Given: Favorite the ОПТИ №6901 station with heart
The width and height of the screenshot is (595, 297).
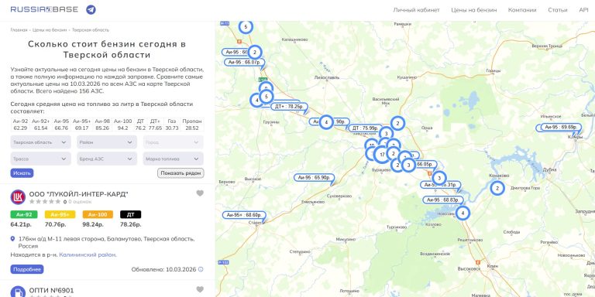Looking at the screenshot, I should tap(200, 289).
